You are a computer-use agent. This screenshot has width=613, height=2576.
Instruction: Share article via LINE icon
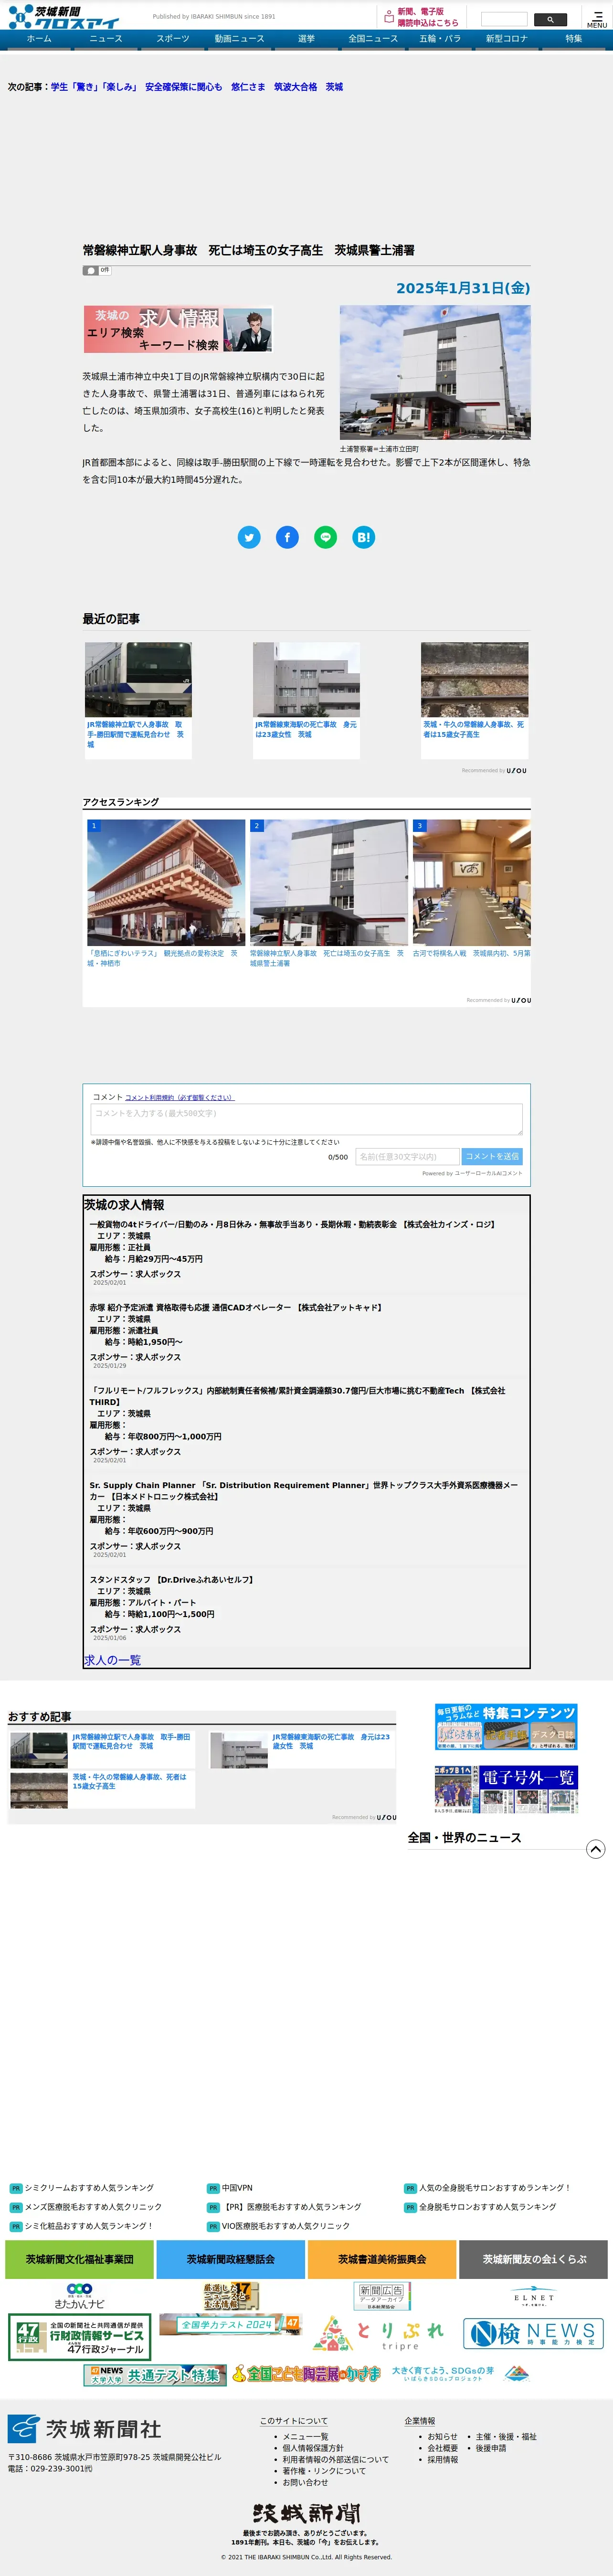click(x=325, y=537)
